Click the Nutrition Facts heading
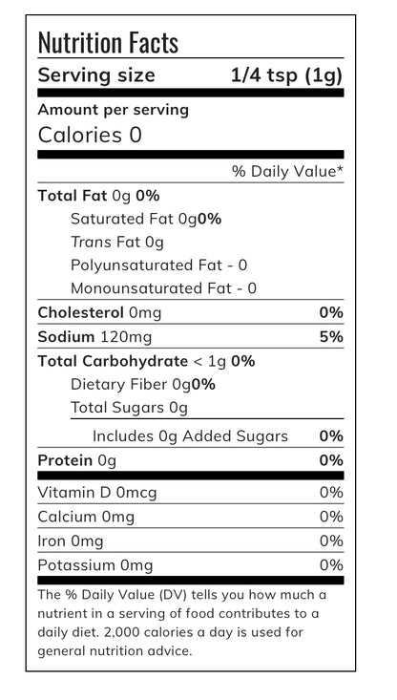This screenshot has width=397, height=700. 108,42
